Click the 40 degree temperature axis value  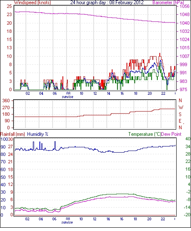[188, 139]
